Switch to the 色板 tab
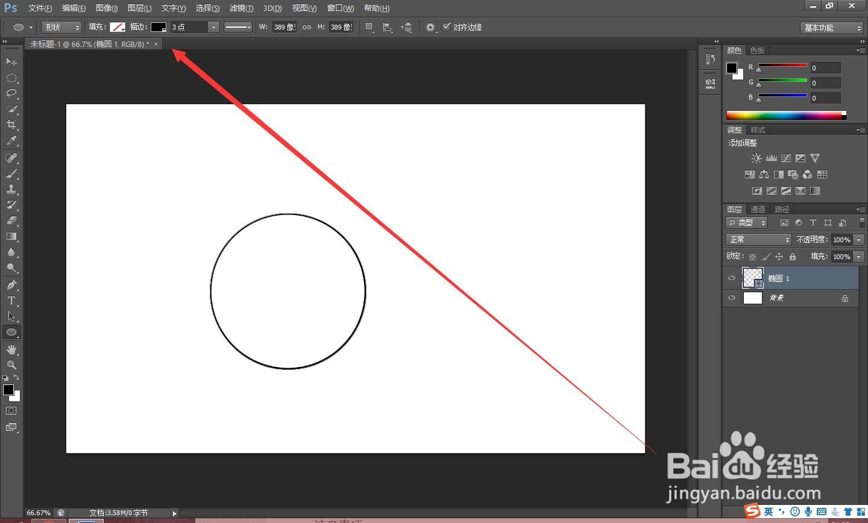This screenshot has height=523, width=868. (757, 51)
